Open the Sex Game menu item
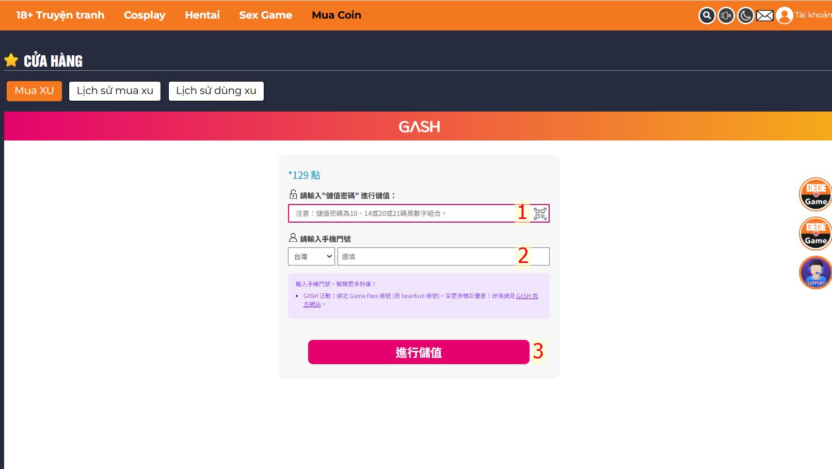Image resolution: width=832 pixels, height=469 pixels. [x=265, y=15]
